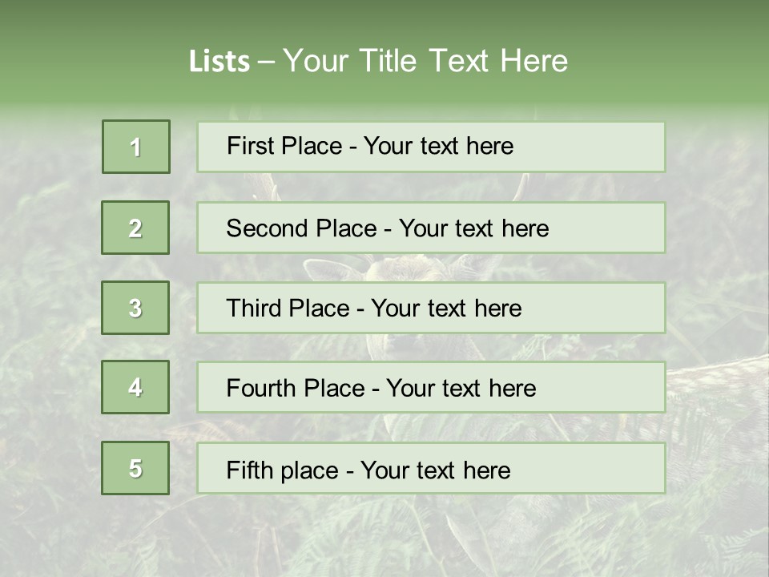Screen dimensions: 769x577
Task: Click the 'Second Place' words in the list
Action: coord(301,228)
